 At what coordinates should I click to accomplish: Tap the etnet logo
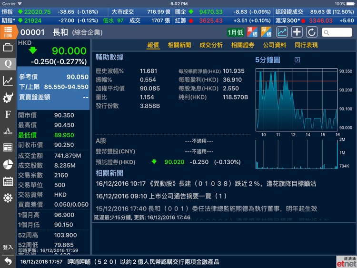click(x=347, y=262)
